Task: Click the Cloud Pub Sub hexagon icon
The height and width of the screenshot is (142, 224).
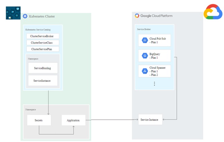Action: (x=145, y=40)
